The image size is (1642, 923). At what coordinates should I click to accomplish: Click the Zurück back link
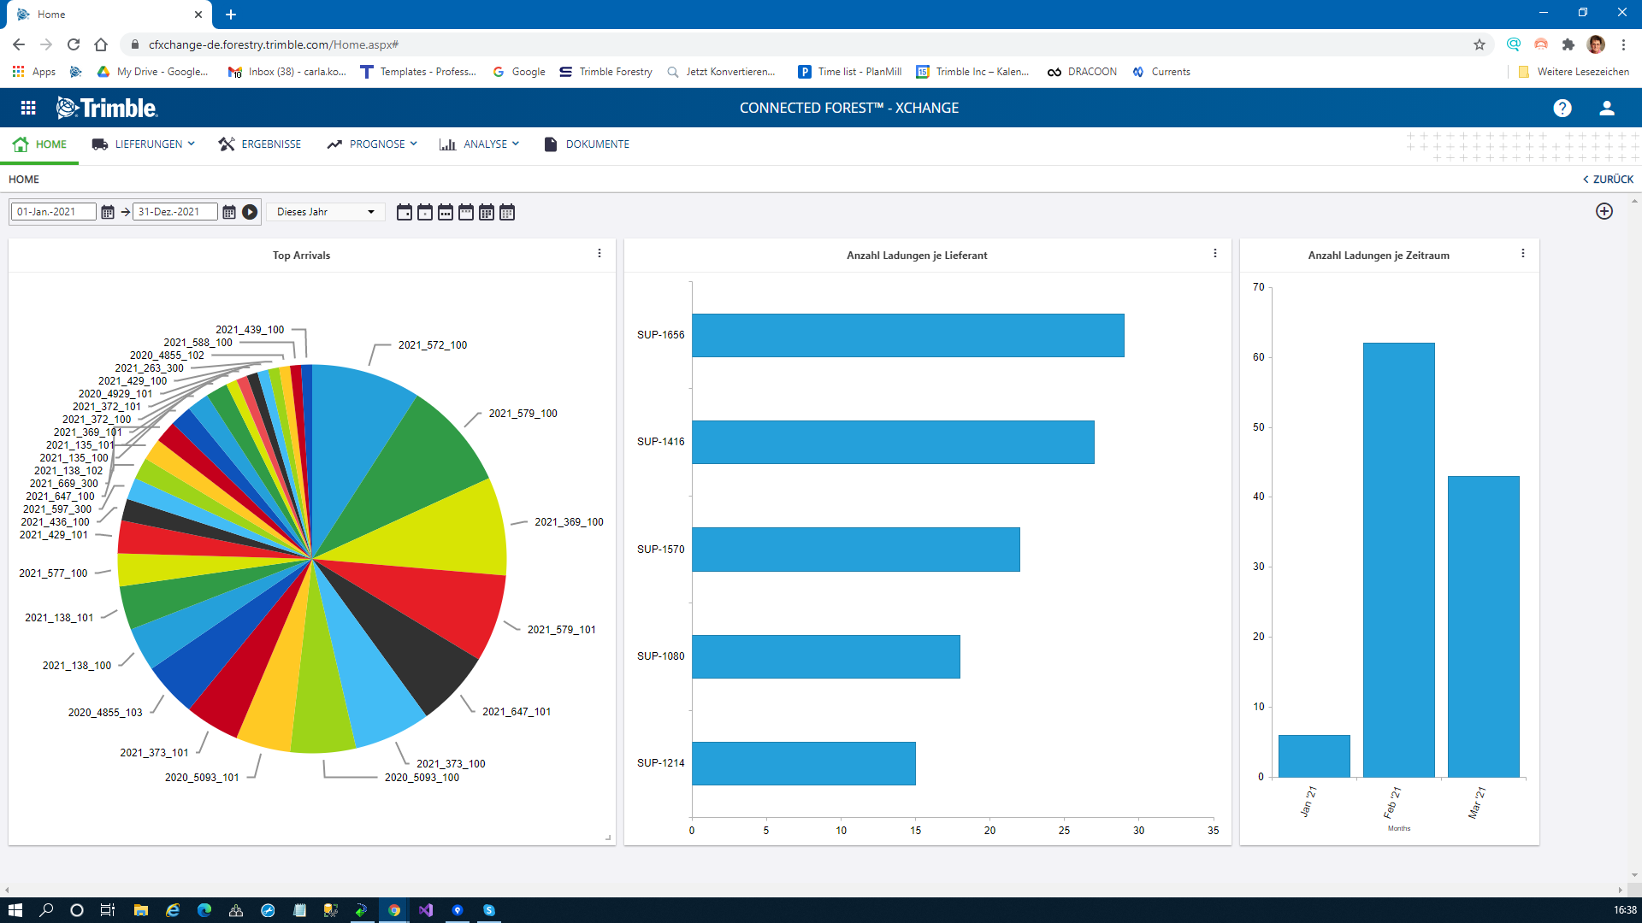1608,179
